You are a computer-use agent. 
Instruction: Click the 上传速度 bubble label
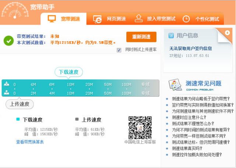point(20,104)
